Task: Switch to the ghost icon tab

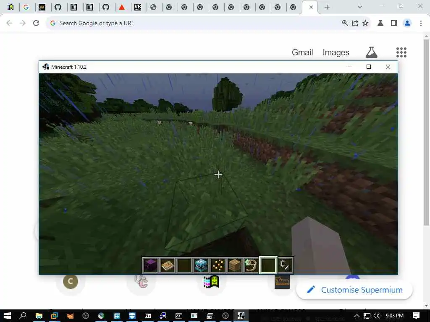Action: pos(10,7)
